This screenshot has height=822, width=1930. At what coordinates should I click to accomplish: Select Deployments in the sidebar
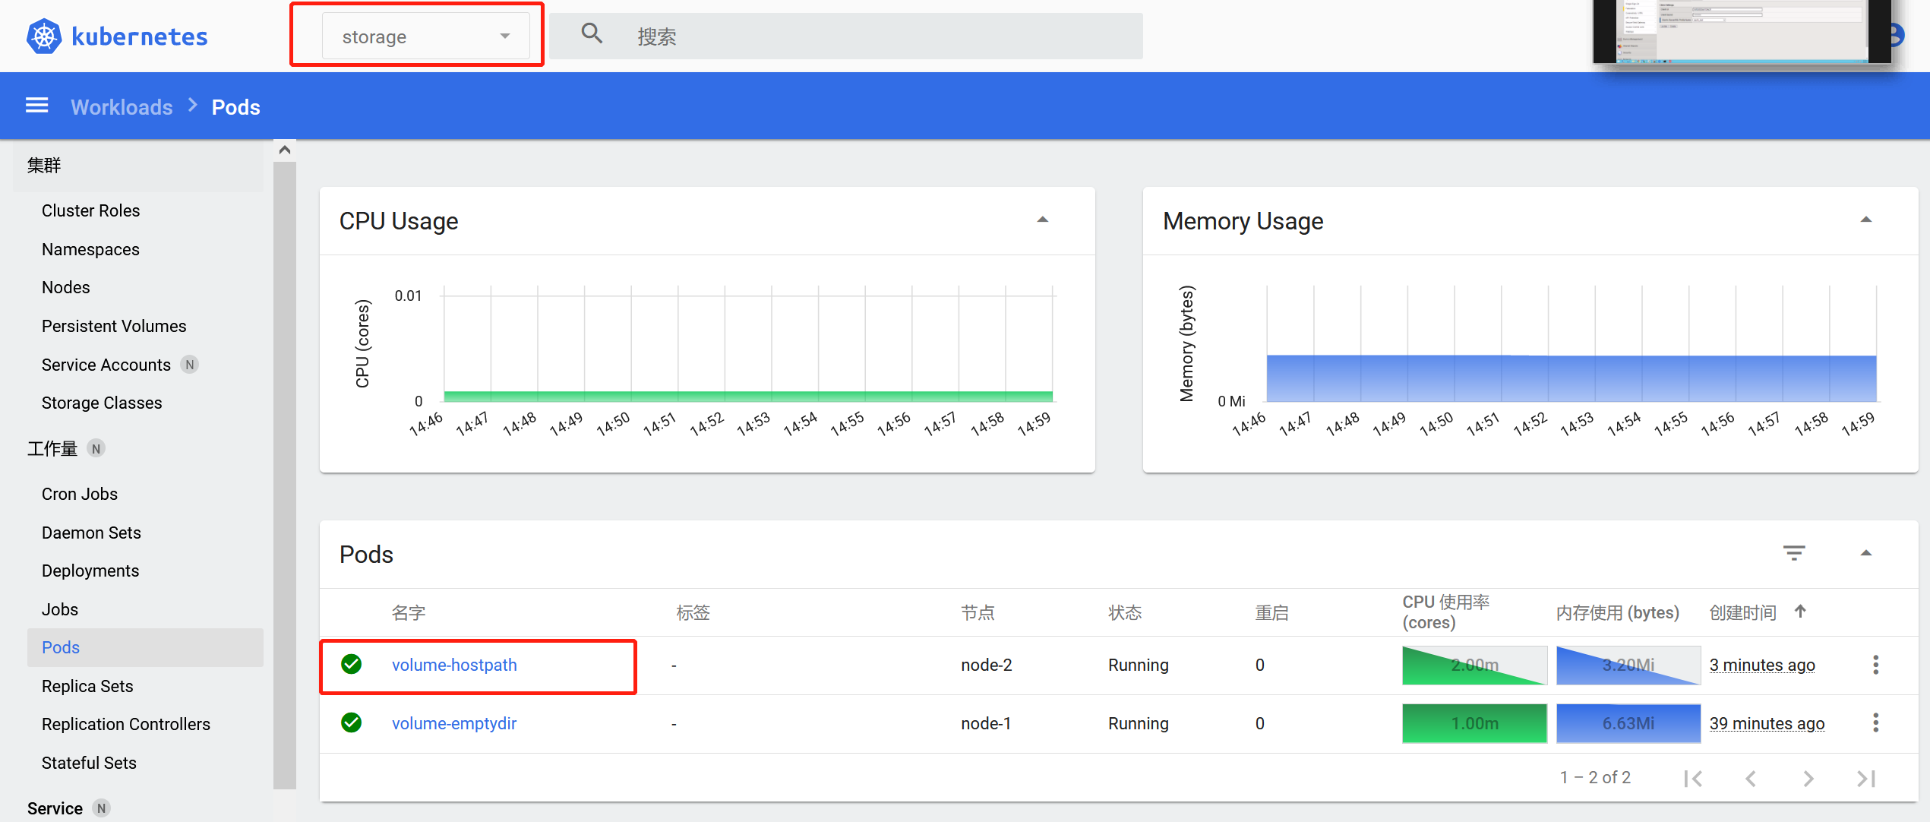tap(90, 571)
